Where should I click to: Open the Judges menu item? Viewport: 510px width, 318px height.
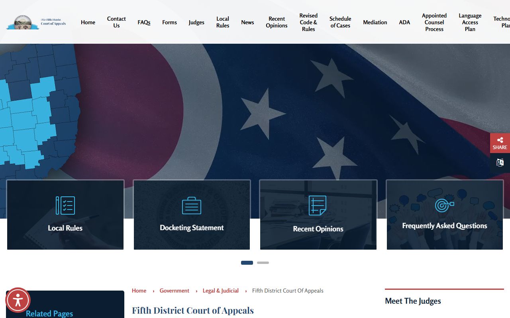[x=196, y=22]
